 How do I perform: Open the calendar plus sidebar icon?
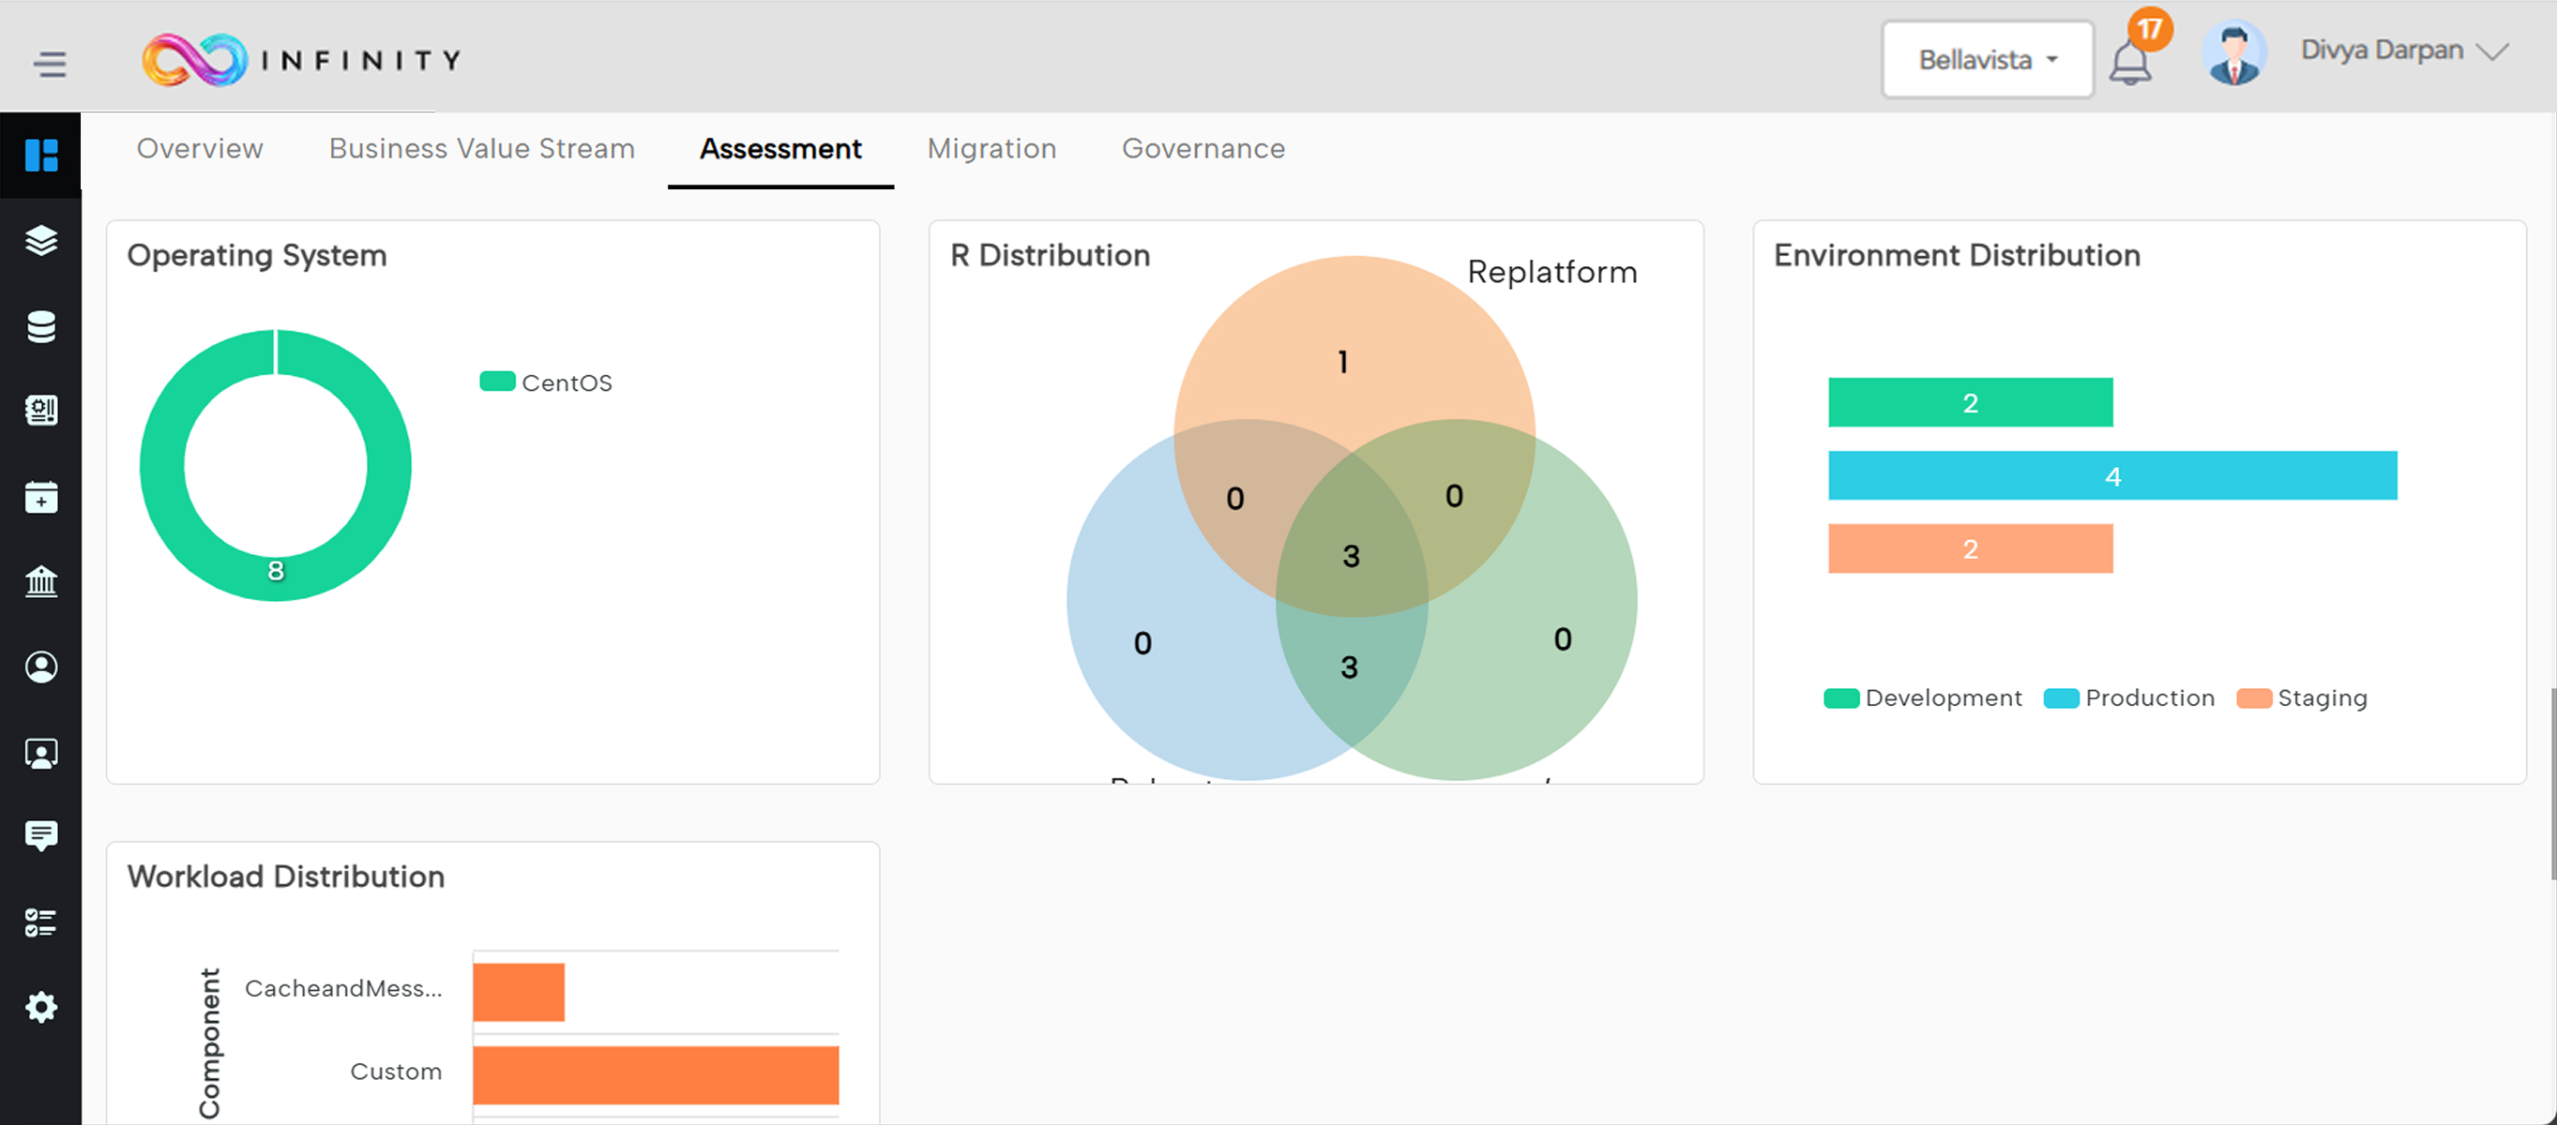[x=40, y=497]
